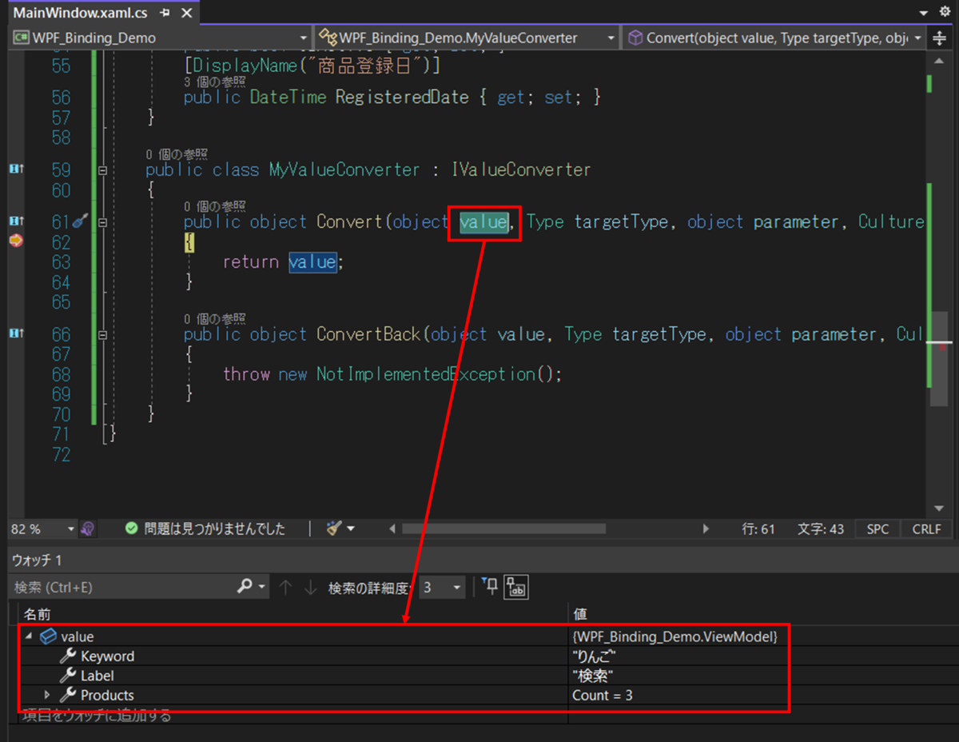Select the value watch row

coord(404,636)
